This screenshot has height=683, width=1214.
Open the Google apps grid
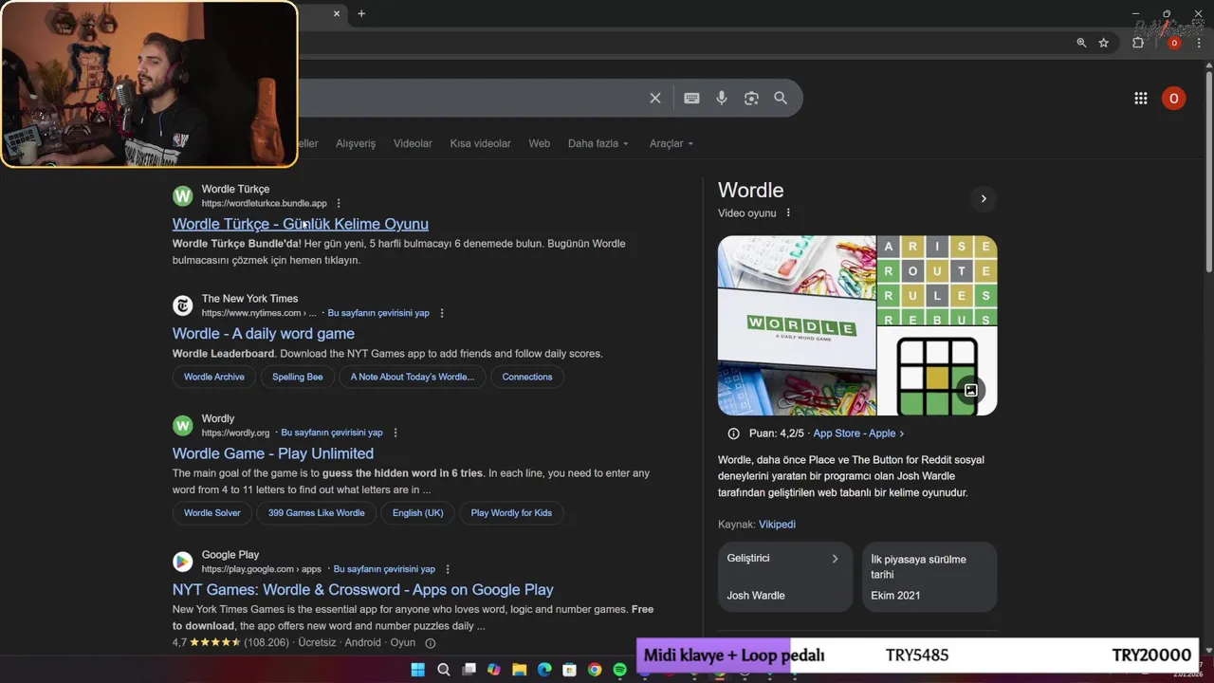point(1141,98)
